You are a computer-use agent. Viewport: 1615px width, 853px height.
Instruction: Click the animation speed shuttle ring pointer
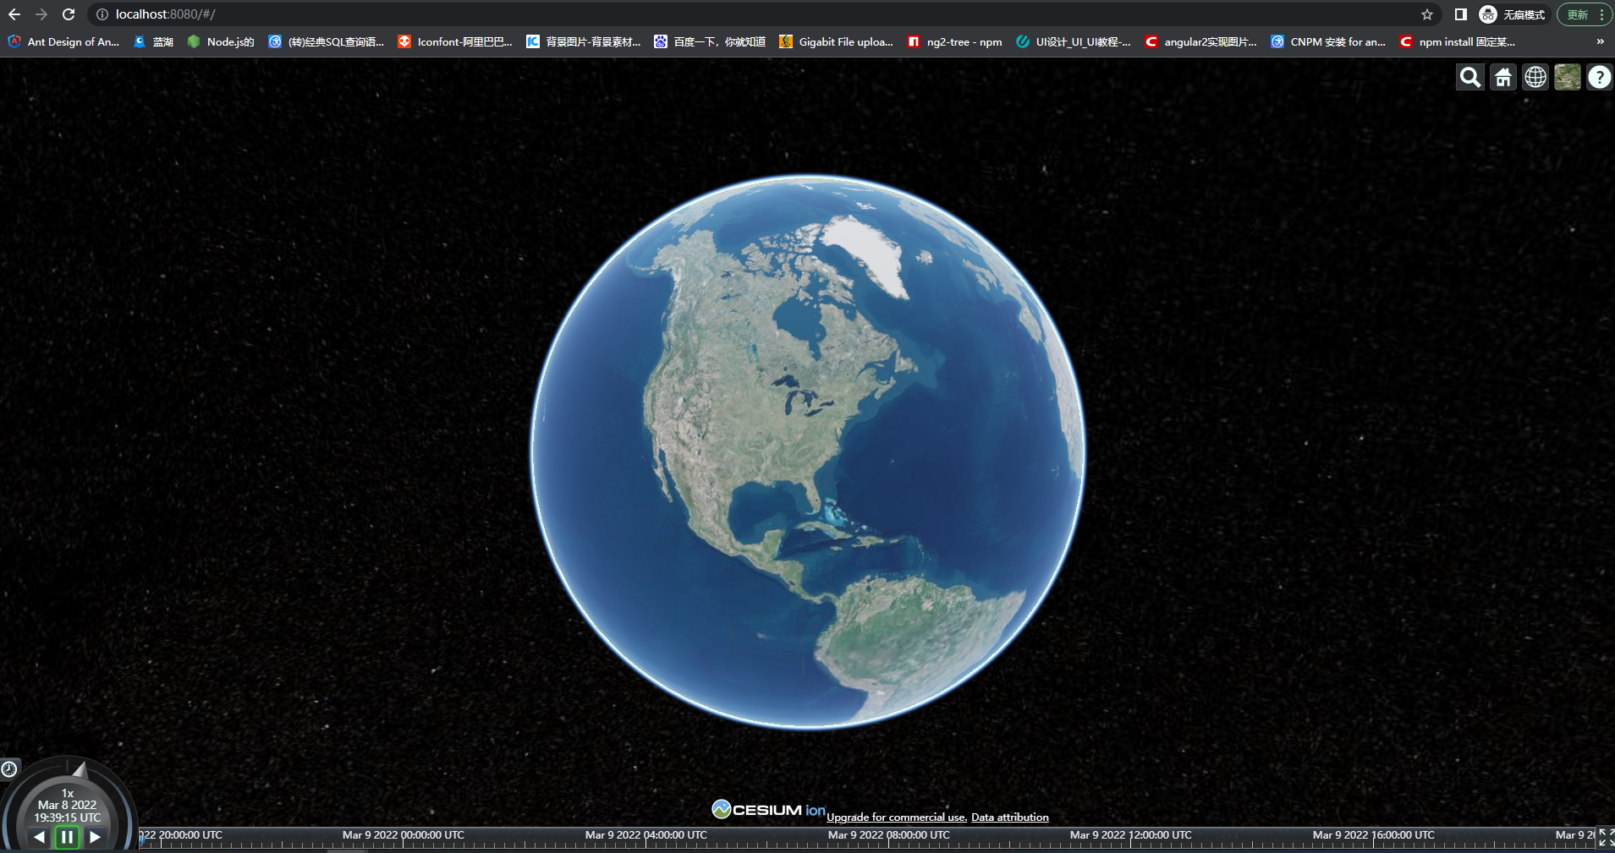pyautogui.click(x=80, y=769)
